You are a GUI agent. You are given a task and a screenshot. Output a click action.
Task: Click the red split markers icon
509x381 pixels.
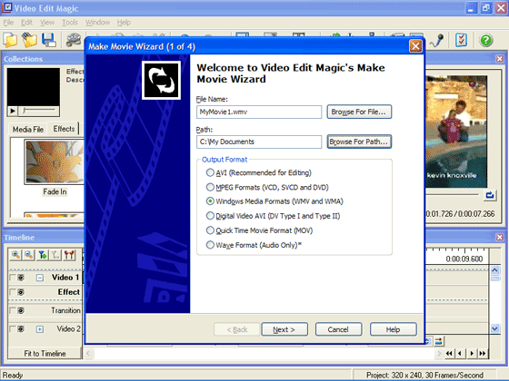click(x=69, y=255)
